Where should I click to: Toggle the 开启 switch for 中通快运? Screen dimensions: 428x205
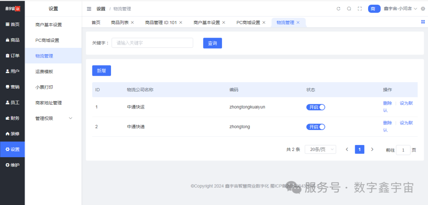[x=316, y=107]
